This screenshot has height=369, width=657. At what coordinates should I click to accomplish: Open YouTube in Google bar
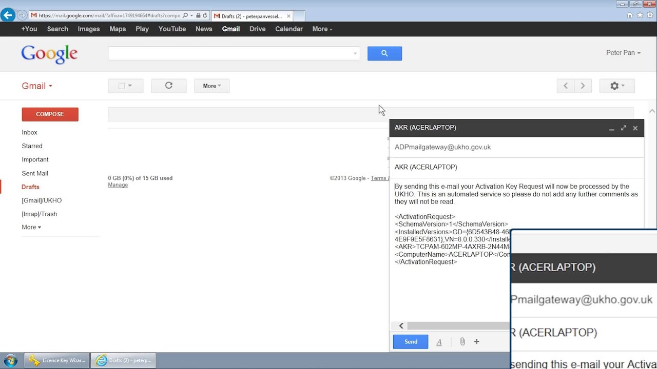172,29
